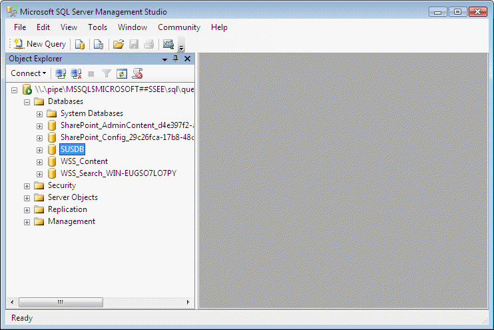This screenshot has width=494, height=330.
Task: Expand the System Databases folder
Action: (39, 114)
